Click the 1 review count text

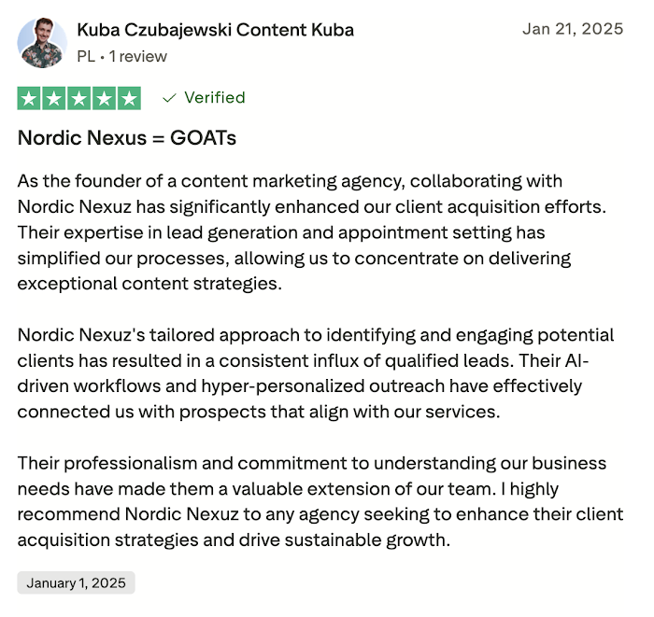pos(138,56)
